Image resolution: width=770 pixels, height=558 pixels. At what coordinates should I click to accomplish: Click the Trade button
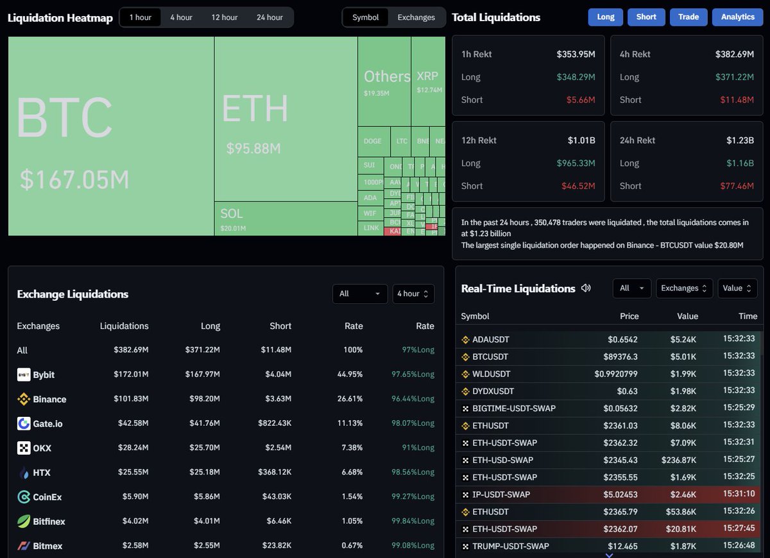click(x=689, y=17)
